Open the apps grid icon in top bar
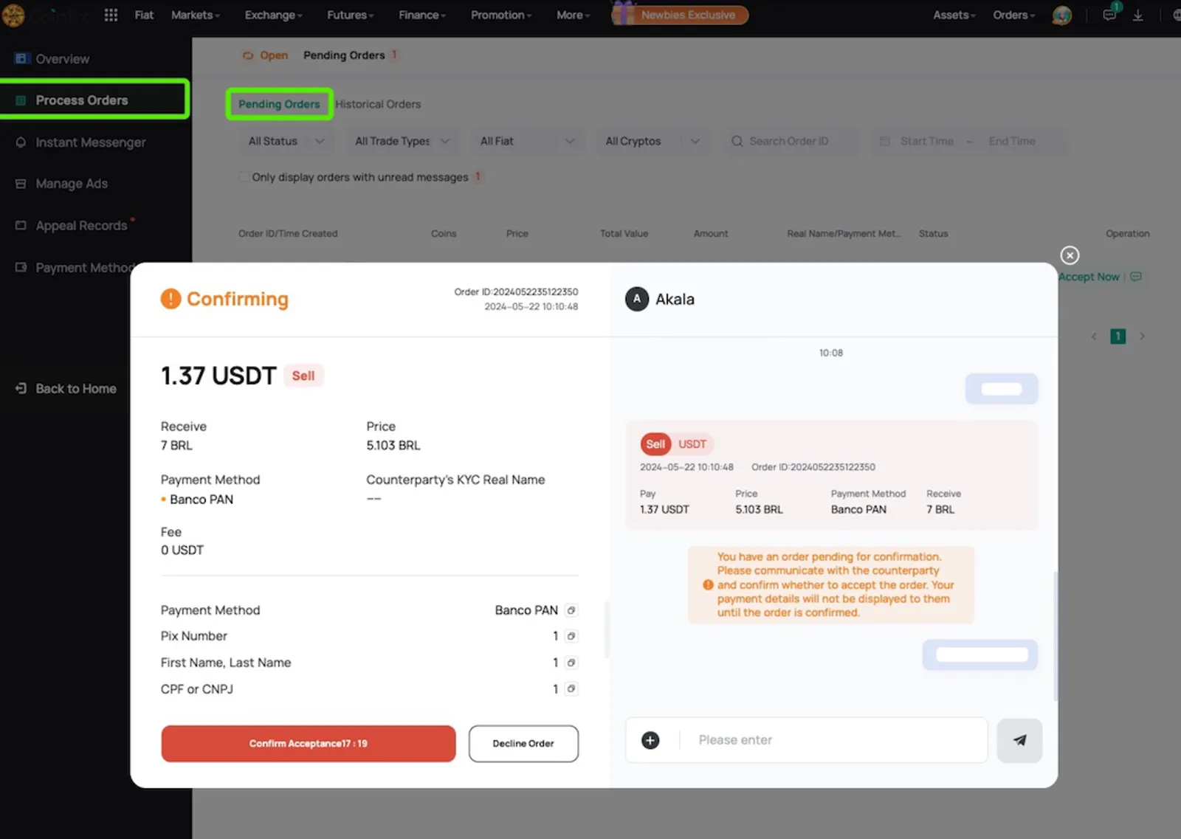Image resolution: width=1181 pixels, height=839 pixels. (111, 15)
